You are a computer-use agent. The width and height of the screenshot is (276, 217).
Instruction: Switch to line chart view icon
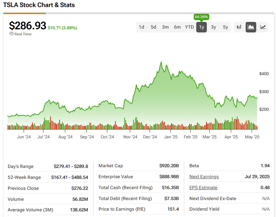click(263, 27)
